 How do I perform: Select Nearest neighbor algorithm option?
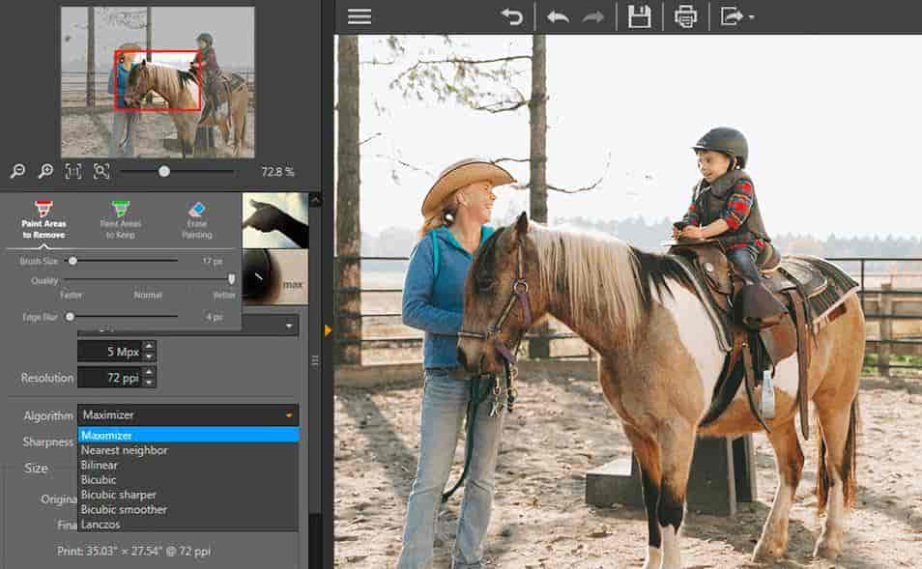(124, 450)
